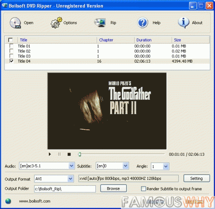
Task: Click the Output Folder path field
Action: 65,189
